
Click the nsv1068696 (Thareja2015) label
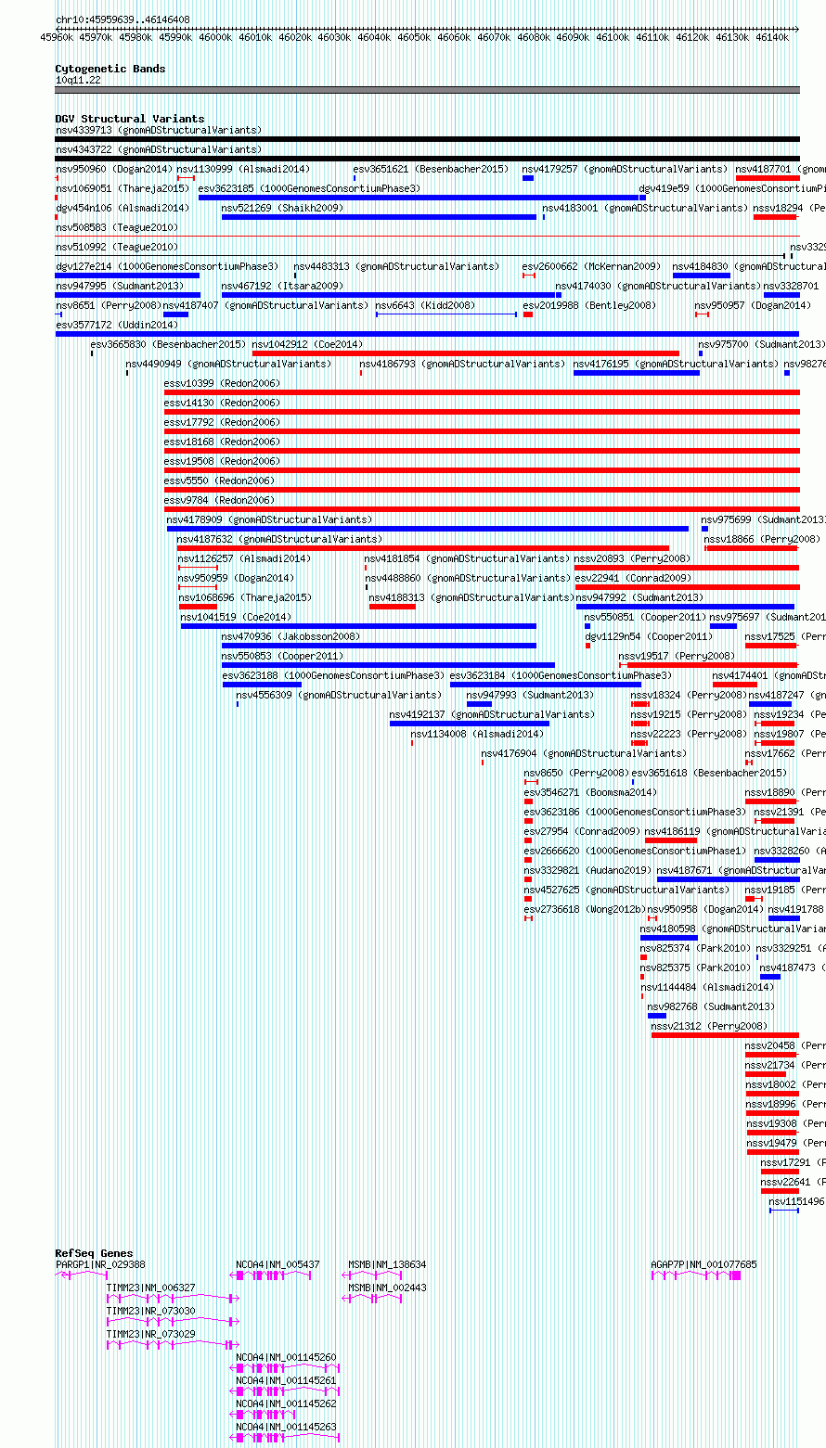(245, 597)
